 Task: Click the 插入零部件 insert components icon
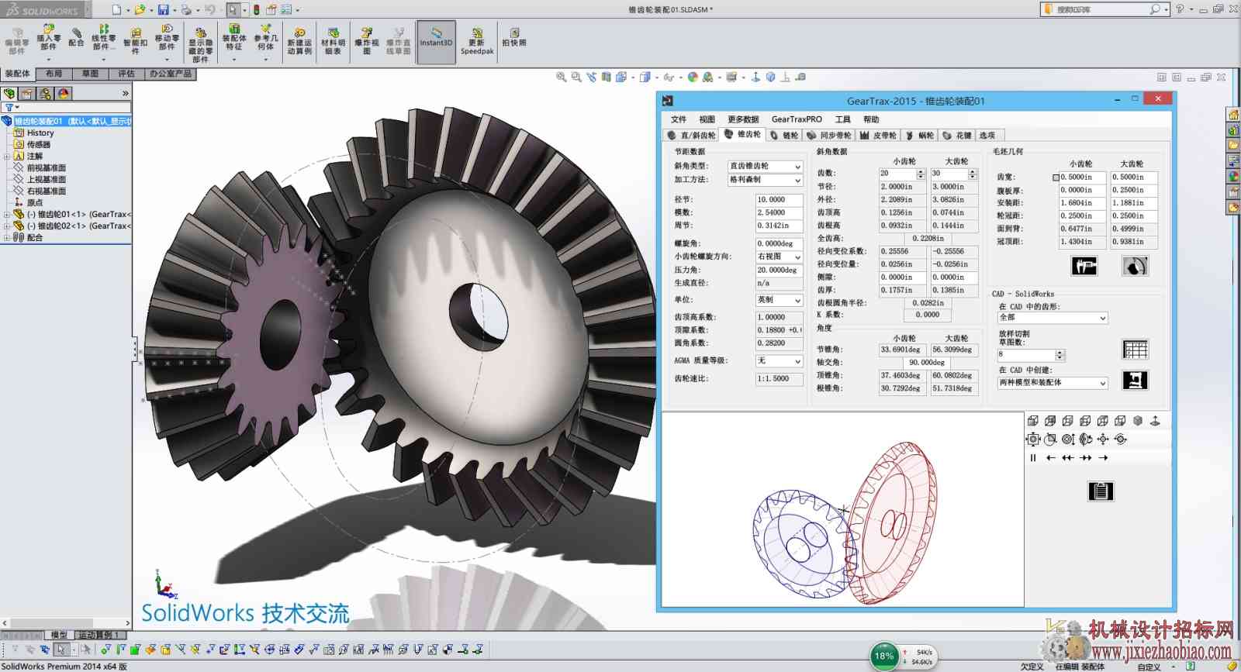point(48,38)
